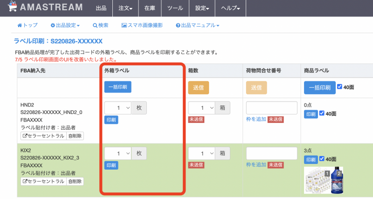
Task: Open セラーセントラル for HND2 shipment
Action: pyautogui.click(x=43, y=136)
